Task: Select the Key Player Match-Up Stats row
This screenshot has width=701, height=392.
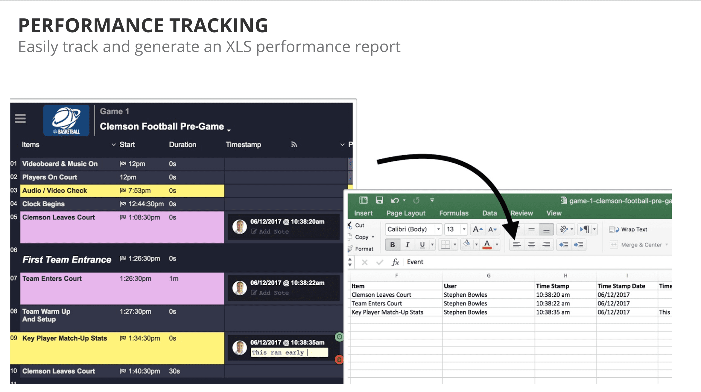Action: click(x=122, y=348)
